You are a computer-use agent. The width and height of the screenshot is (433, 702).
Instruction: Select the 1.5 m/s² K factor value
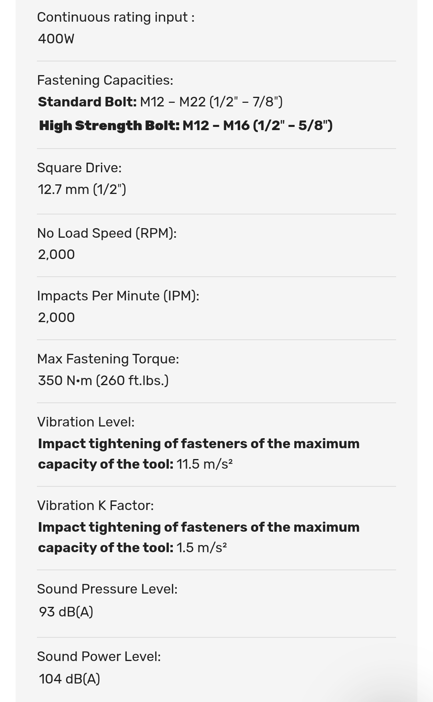click(x=201, y=548)
